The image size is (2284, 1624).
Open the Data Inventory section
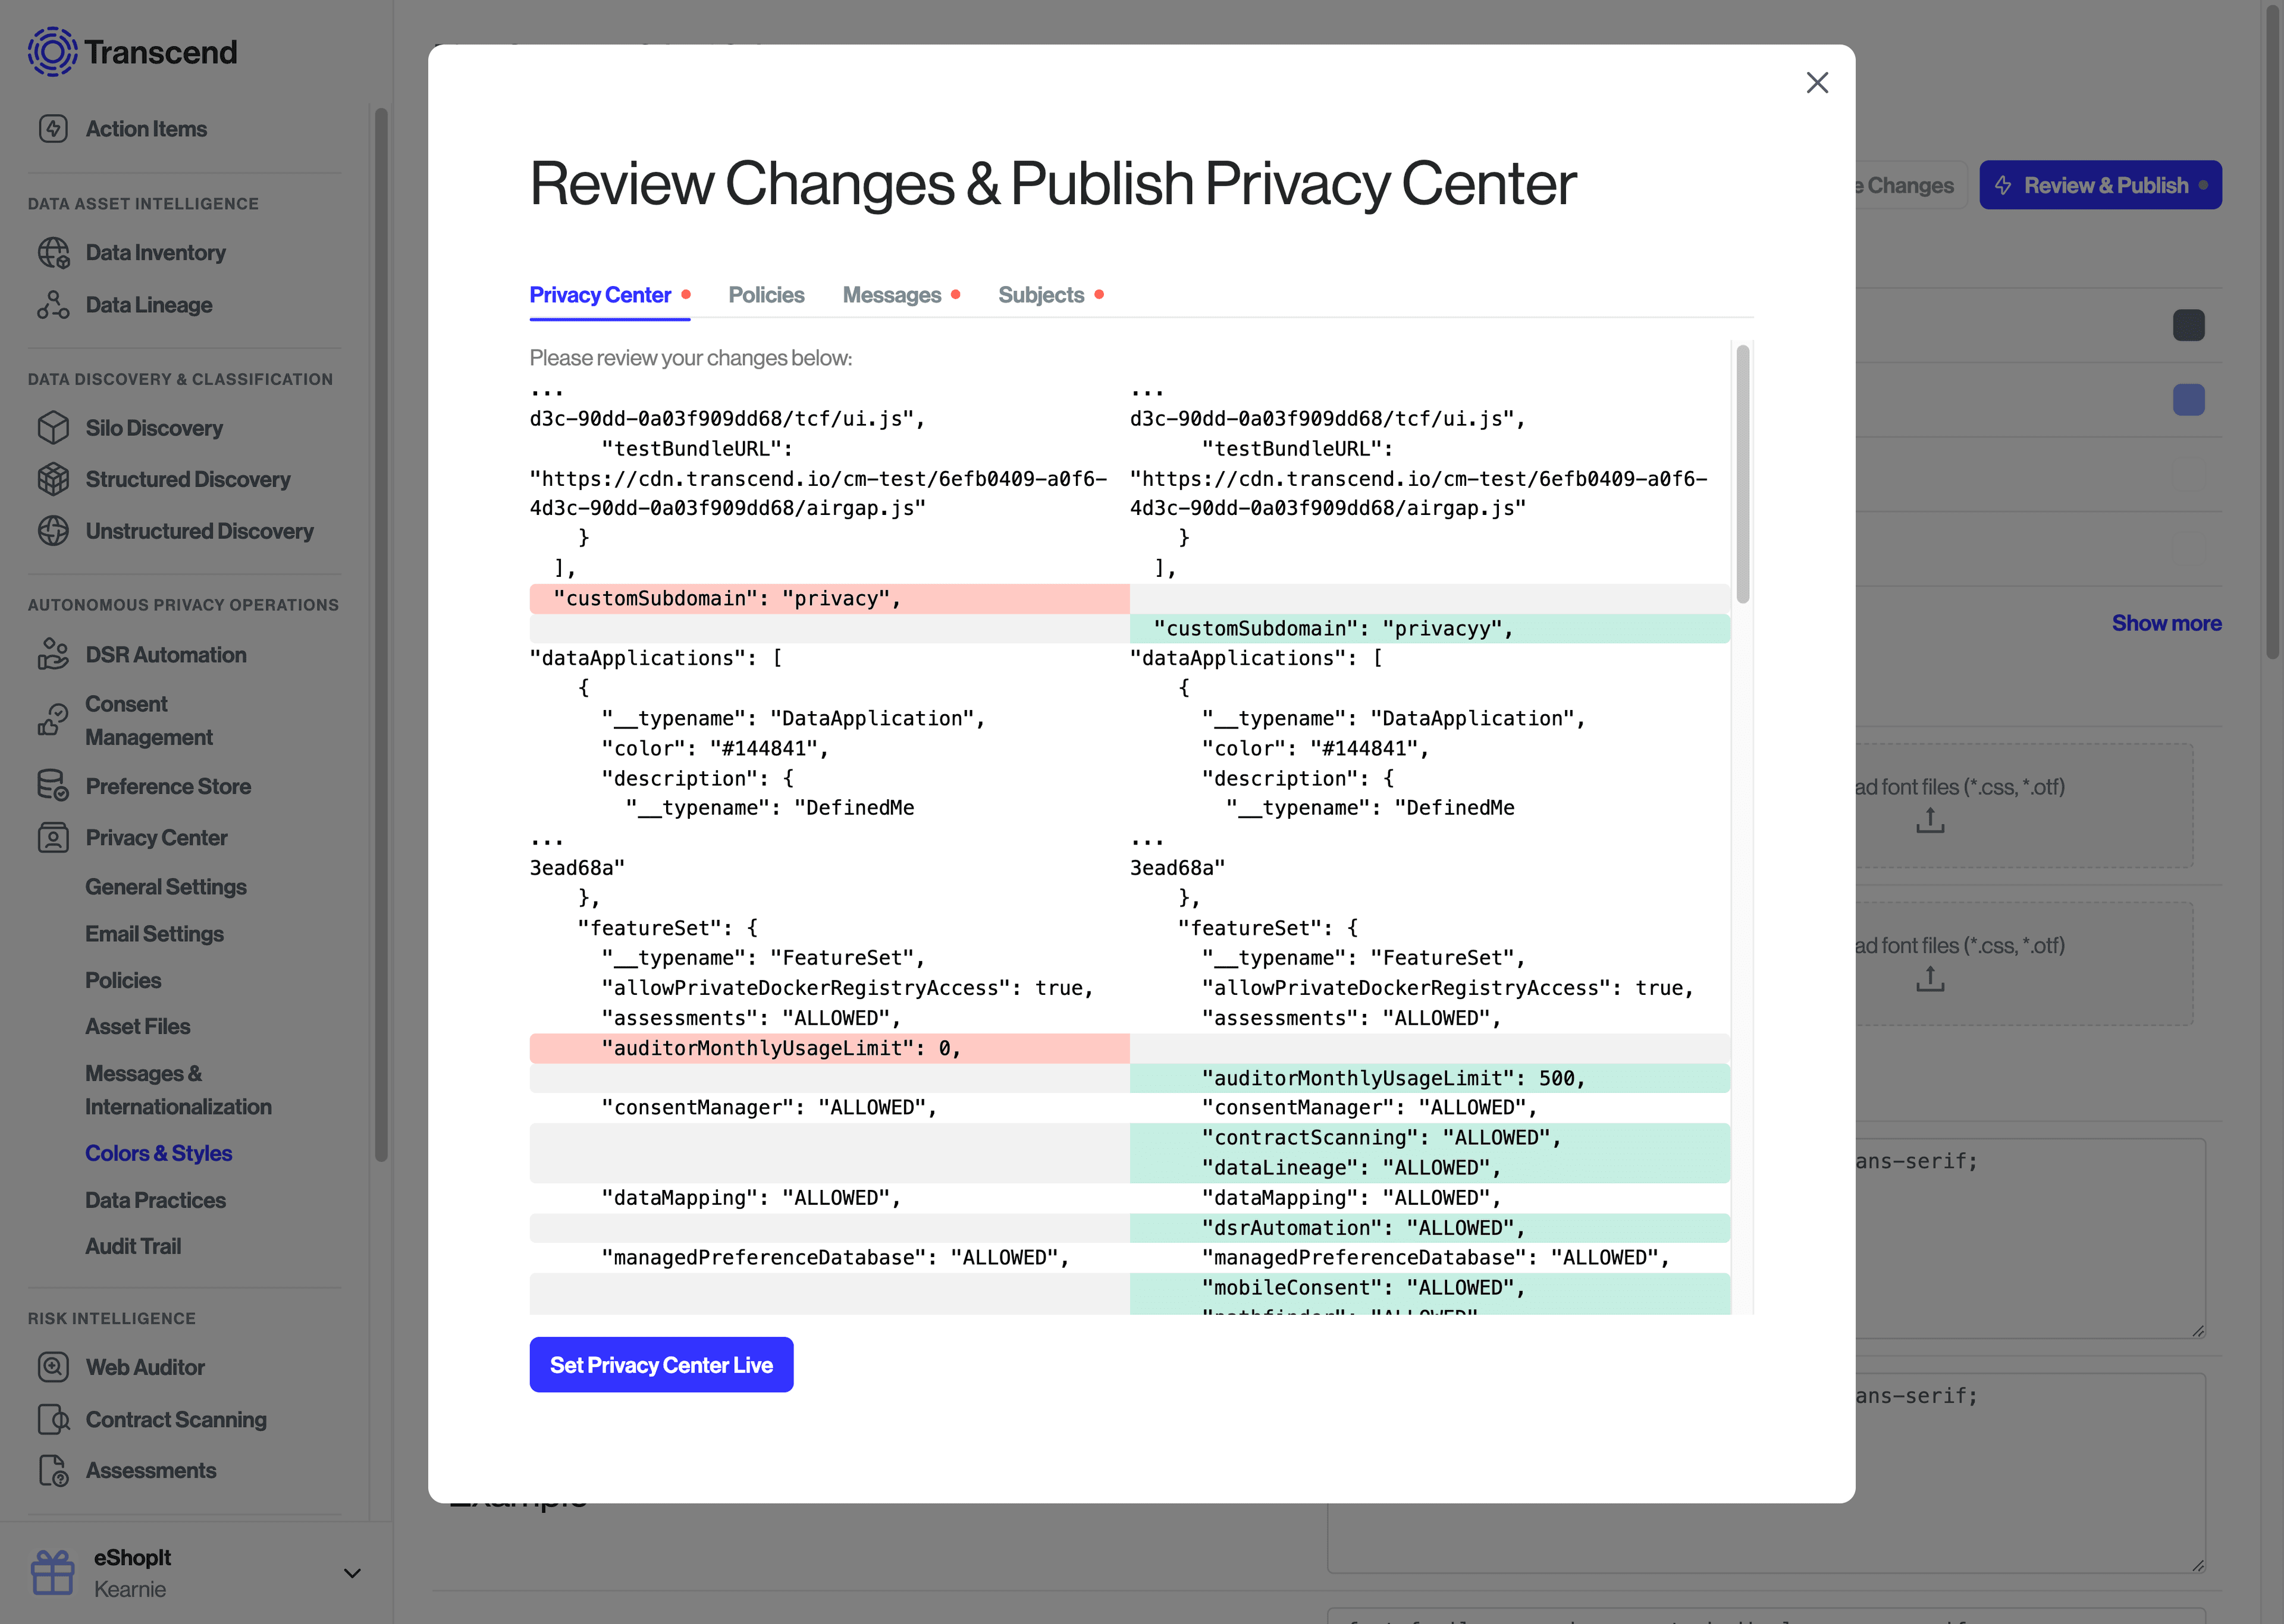[155, 252]
